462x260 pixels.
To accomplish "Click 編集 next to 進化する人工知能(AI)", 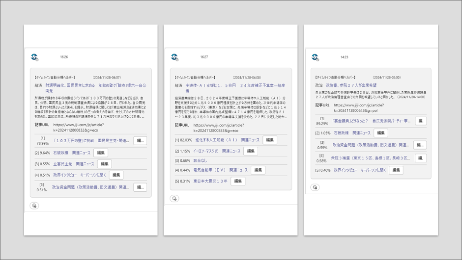I will pos(269,140).
